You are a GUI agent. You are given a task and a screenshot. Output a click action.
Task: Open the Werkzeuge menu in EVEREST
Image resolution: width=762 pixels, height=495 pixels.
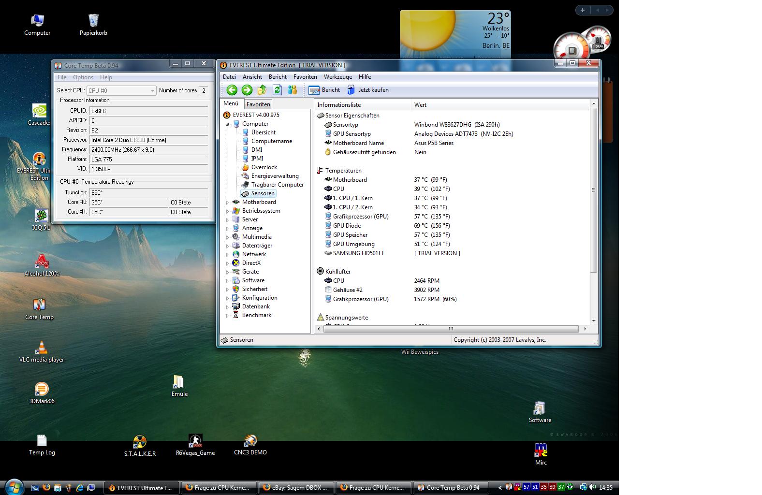click(338, 77)
